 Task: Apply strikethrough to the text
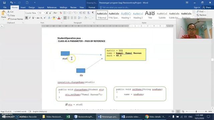click(38, 18)
